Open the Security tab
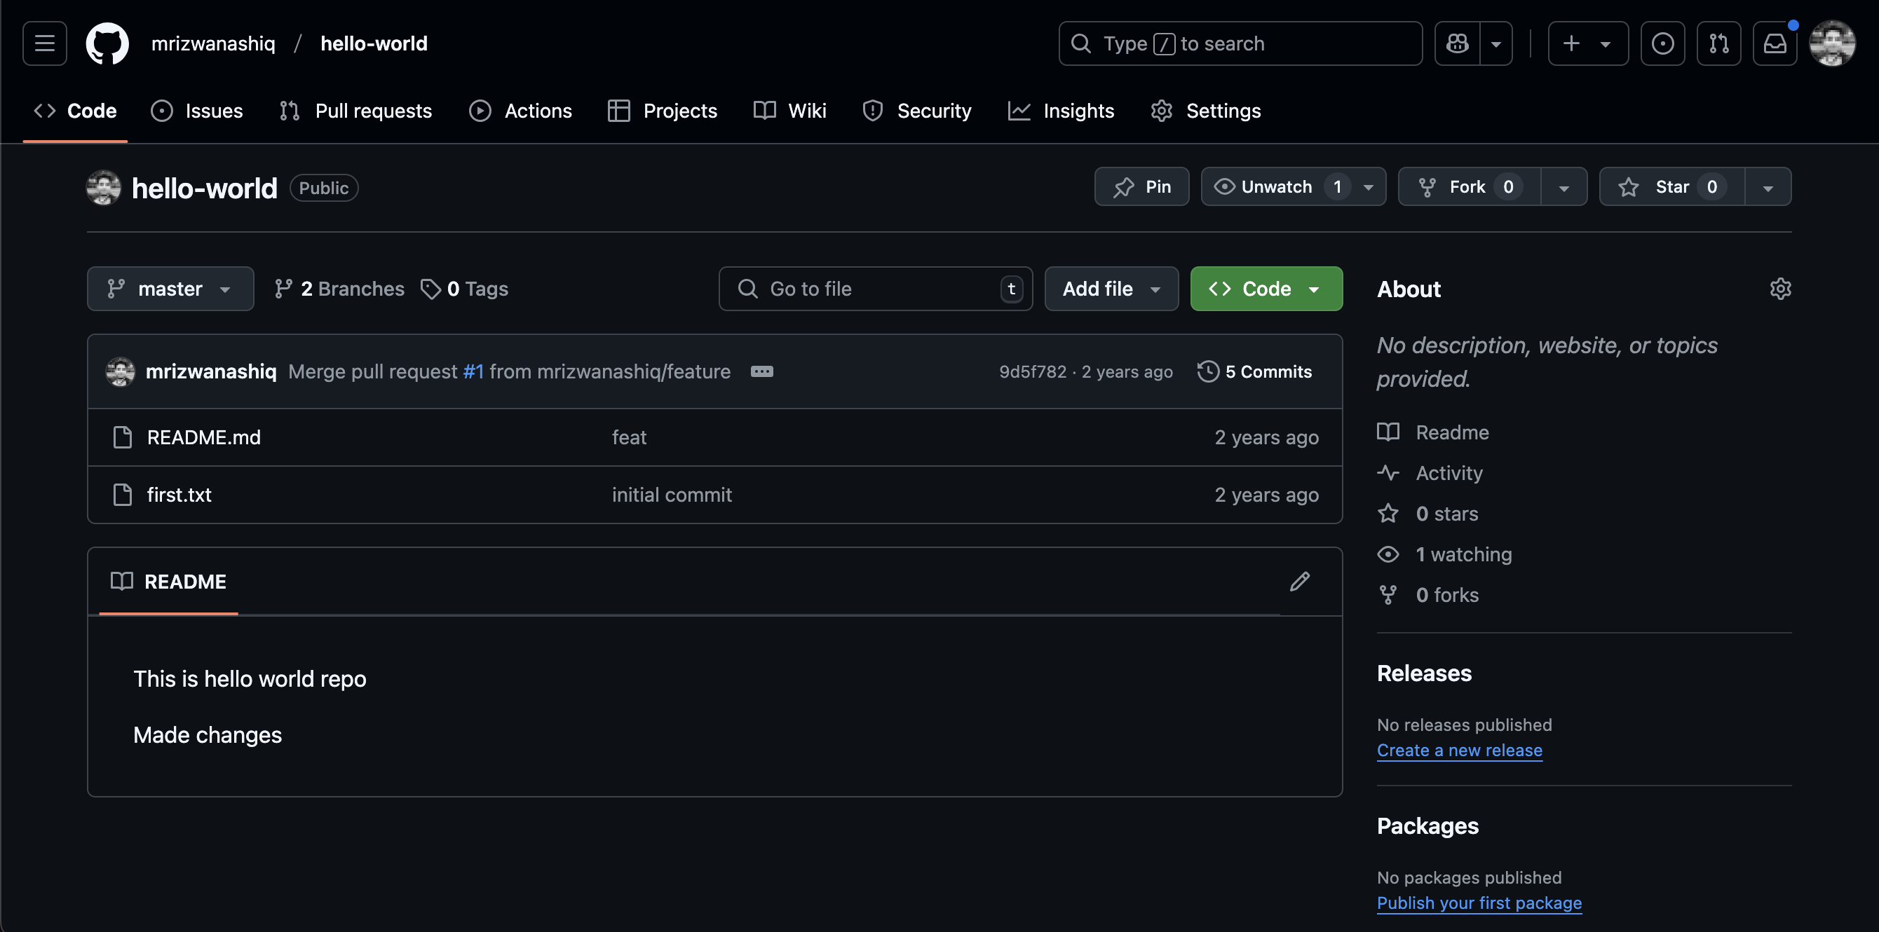This screenshot has width=1879, height=932. 917,111
